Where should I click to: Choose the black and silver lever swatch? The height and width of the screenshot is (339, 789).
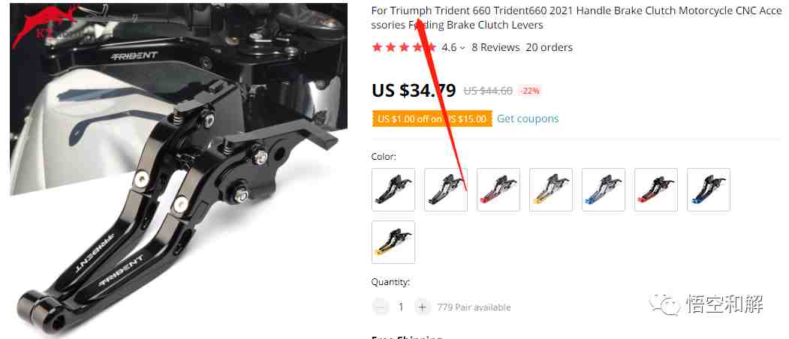(x=446, y=190)
